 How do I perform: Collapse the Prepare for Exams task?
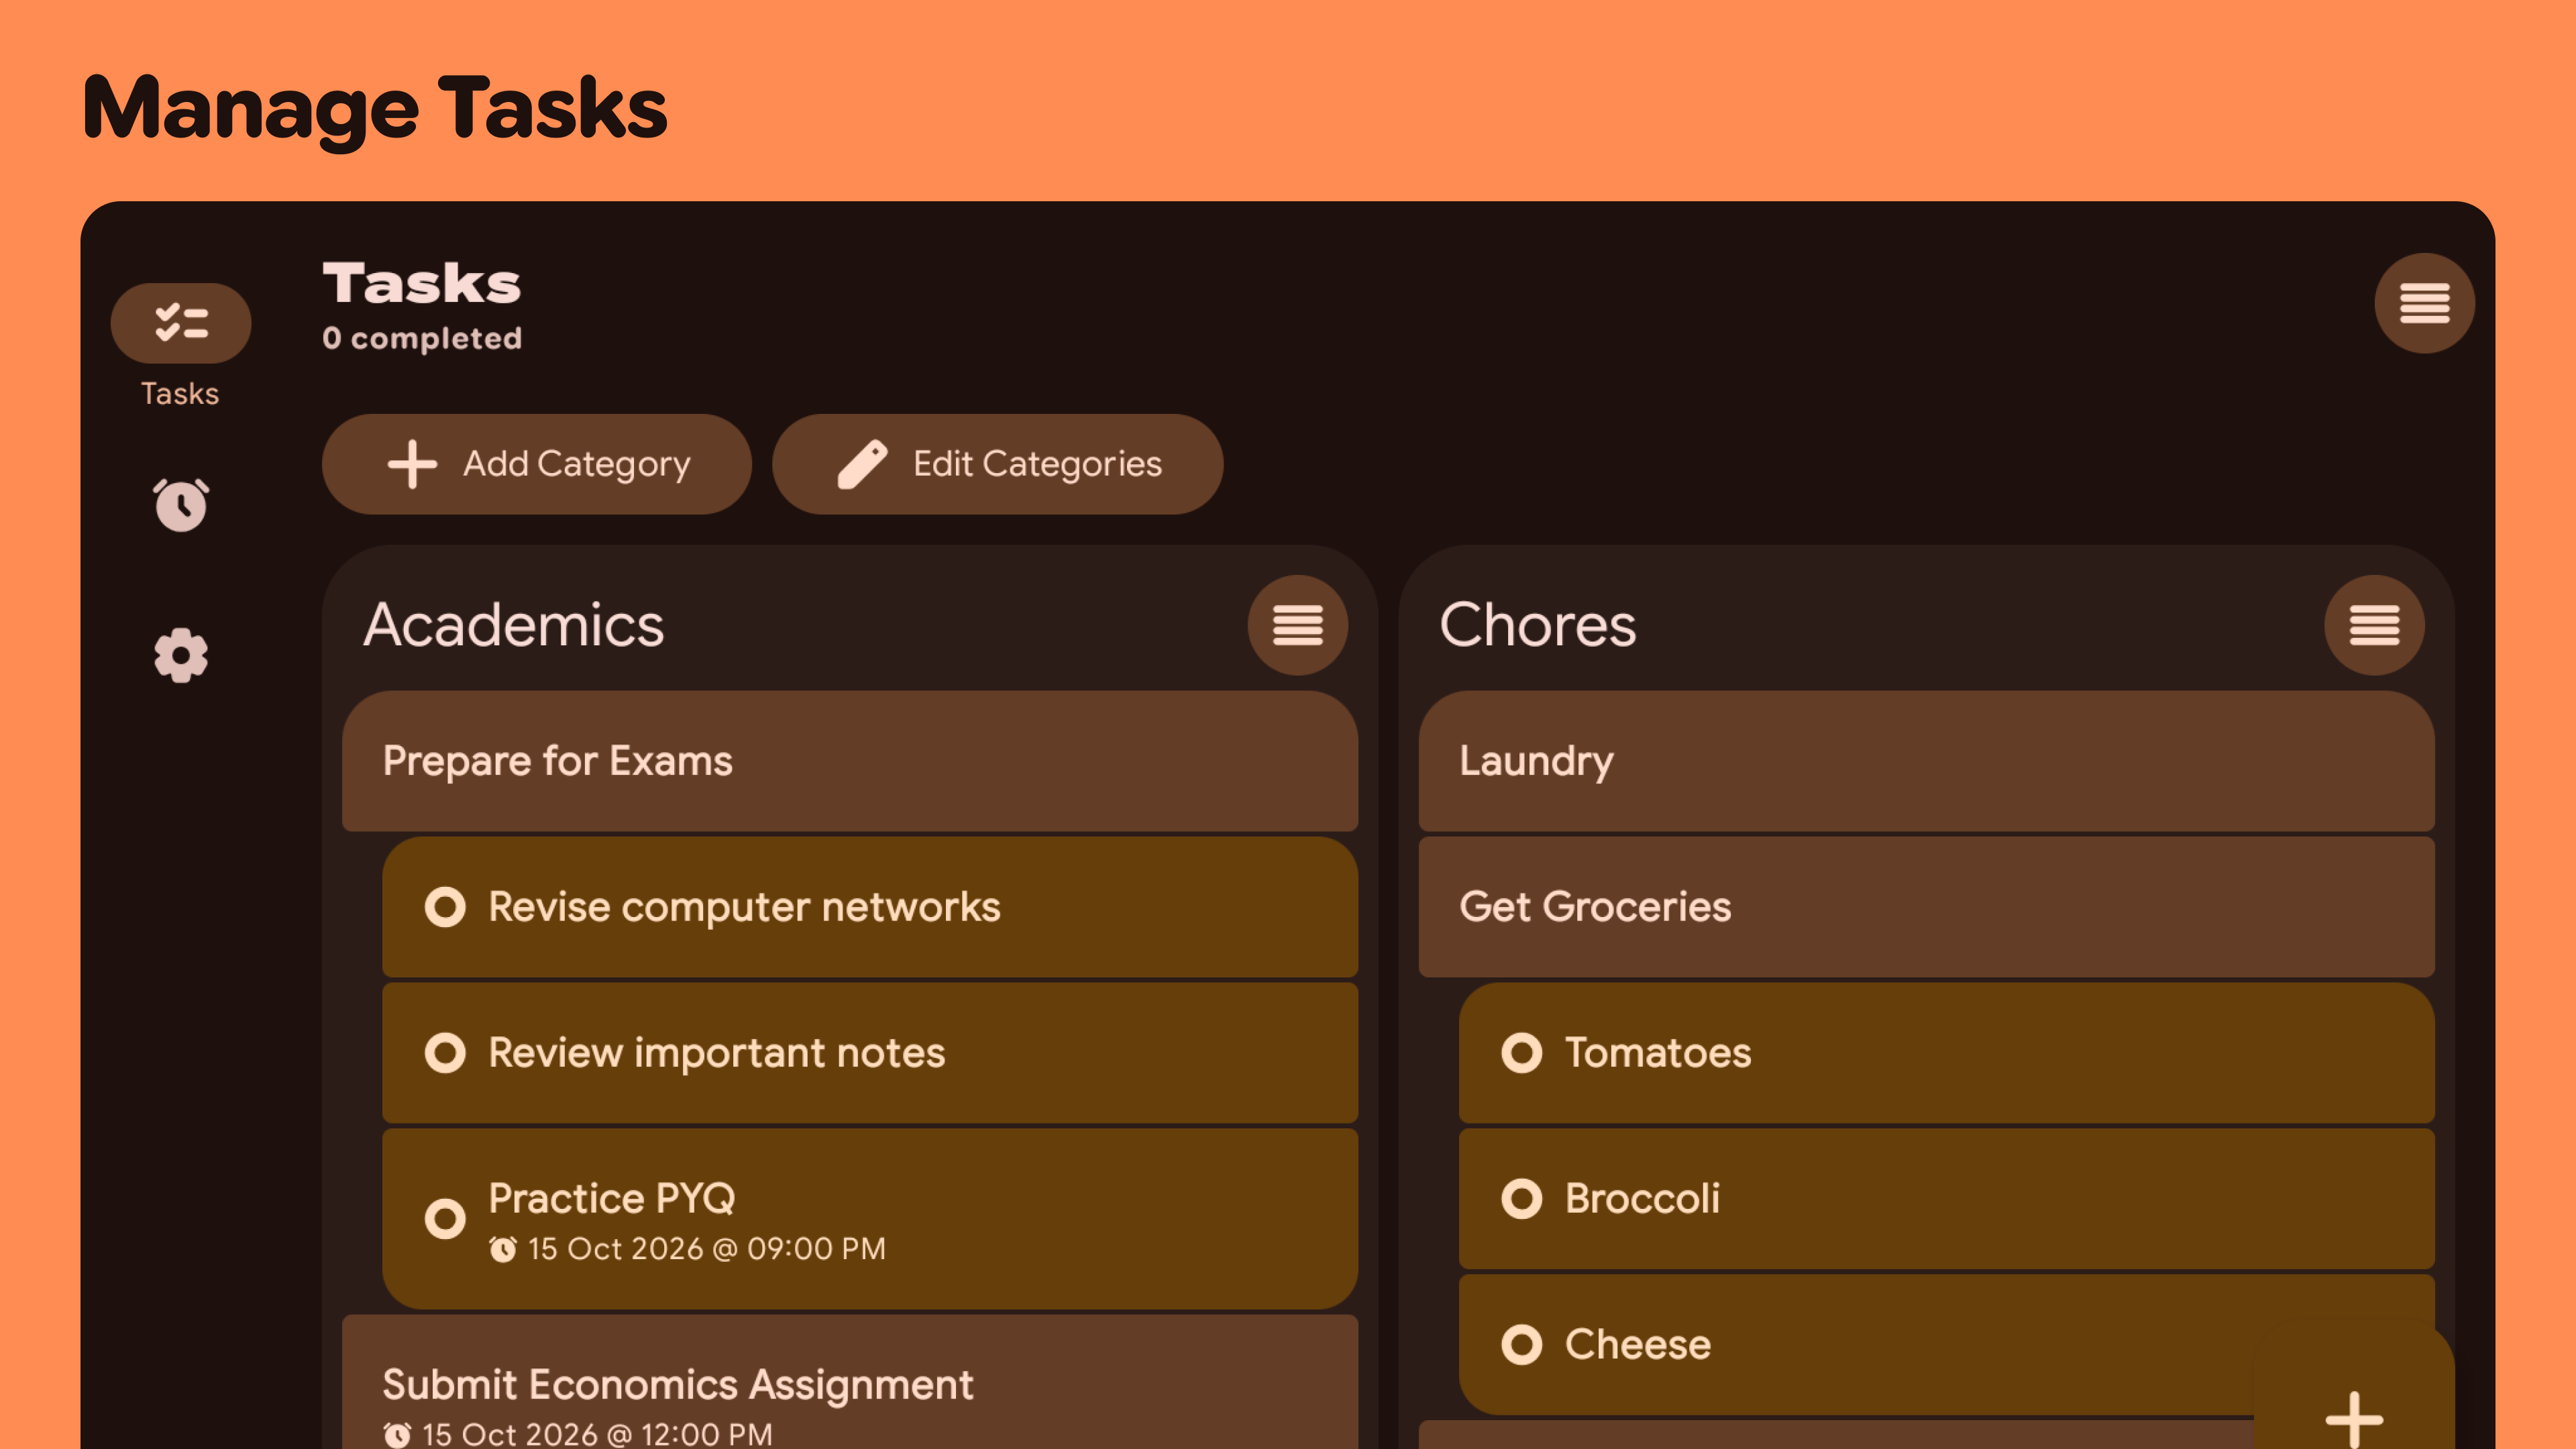pos(850,761)
